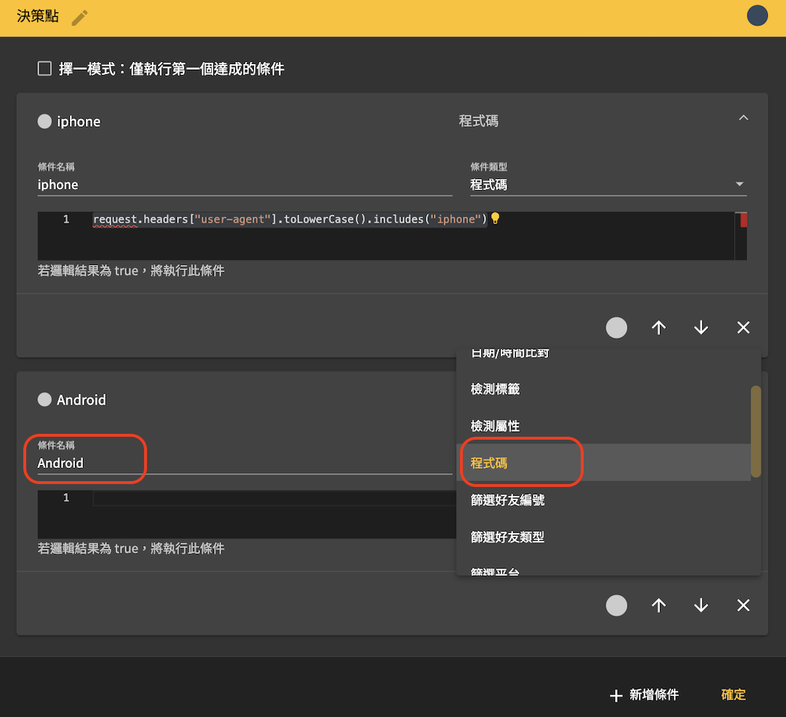Click inside the iphone code editor line
This screenshot has height=717, width=786.
point(290,219)
